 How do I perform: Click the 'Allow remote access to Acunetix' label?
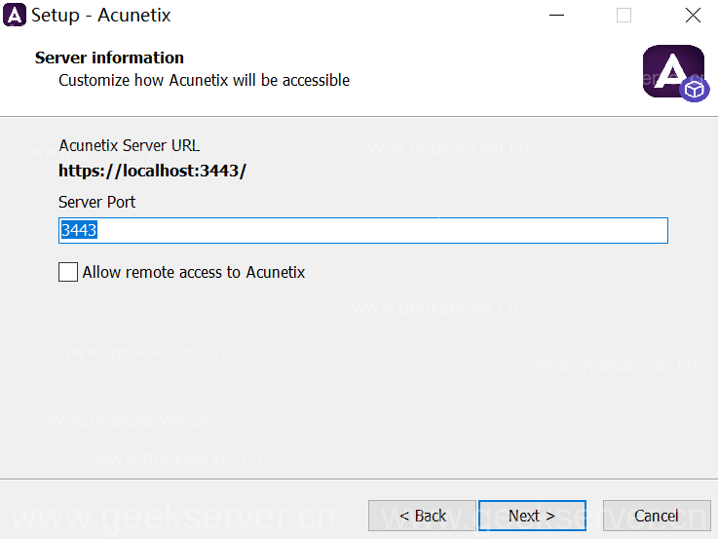[x=194, y=273]
